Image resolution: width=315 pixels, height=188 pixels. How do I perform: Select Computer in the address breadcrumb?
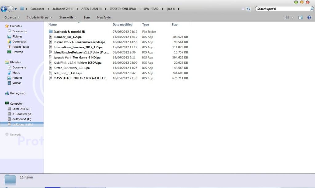click(x=37, y=9)
